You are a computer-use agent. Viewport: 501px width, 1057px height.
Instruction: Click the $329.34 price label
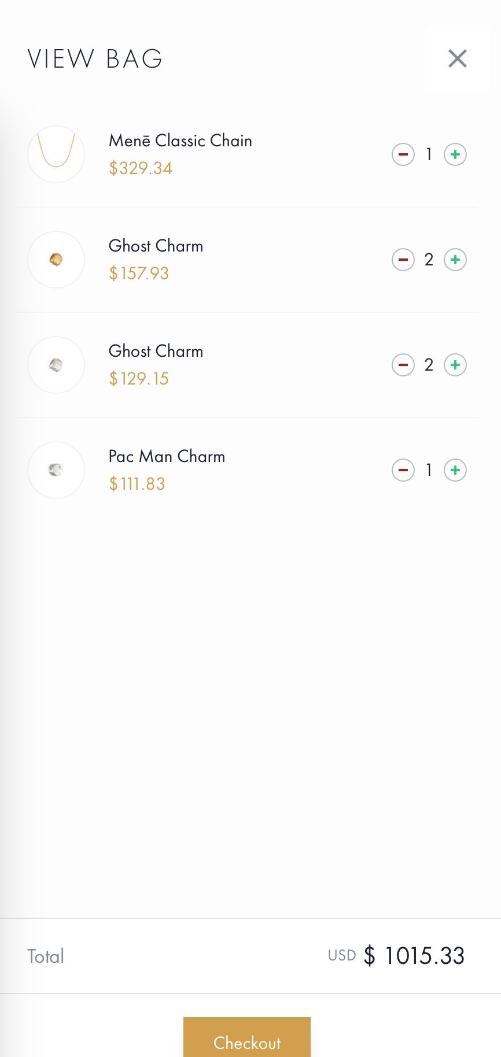pos(141,168)
